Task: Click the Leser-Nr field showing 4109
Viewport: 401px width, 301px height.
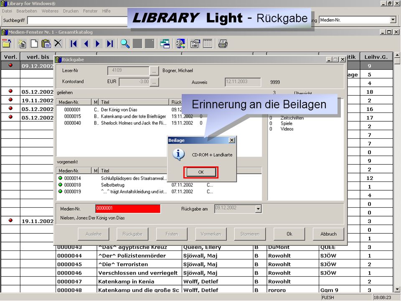Action: pyautogui.click(x=128, y=71)
